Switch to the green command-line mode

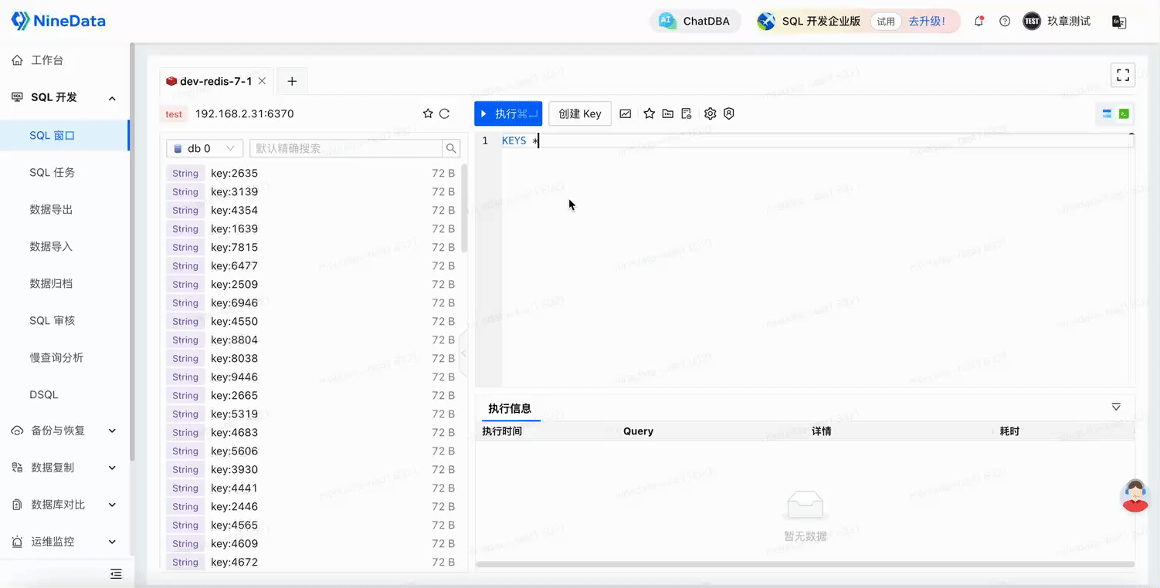click(x=1124, y=113)
